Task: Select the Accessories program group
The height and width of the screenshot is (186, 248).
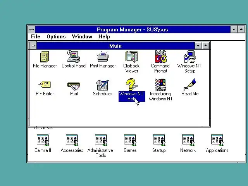Action: 72,140
